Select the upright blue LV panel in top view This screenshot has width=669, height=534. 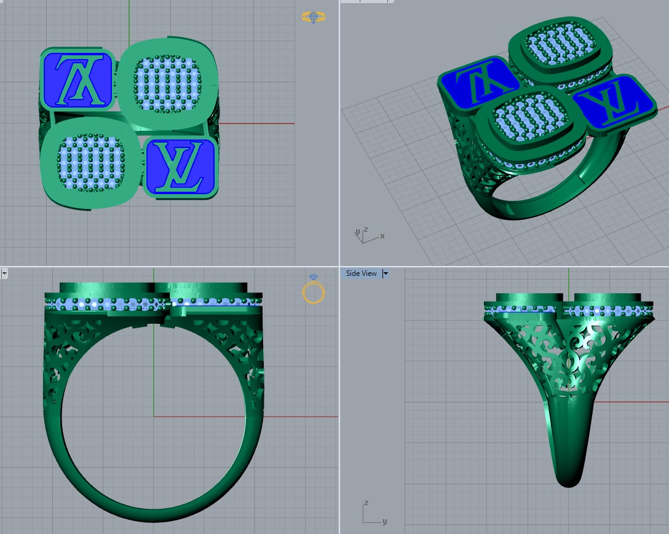tap(180, 167)
